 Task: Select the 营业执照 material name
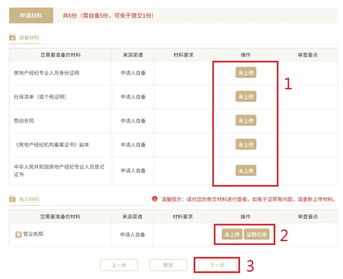point(33,235)
